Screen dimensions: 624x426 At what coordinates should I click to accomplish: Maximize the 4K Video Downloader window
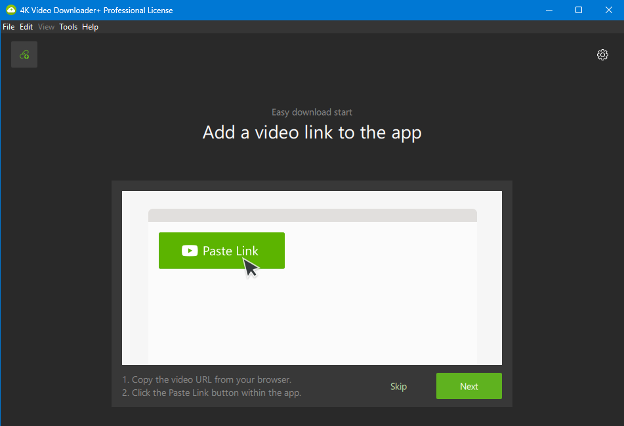(579, 10)
